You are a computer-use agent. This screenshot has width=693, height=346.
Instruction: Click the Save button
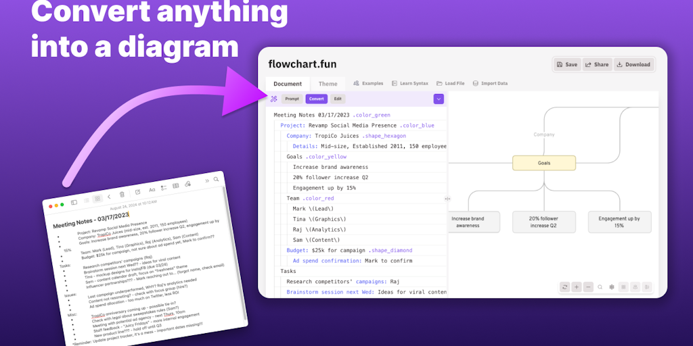[x=568, y=64]
